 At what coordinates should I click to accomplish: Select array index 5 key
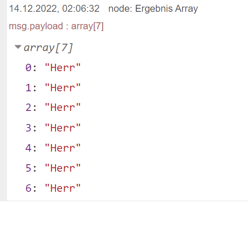tap(28, 168)
